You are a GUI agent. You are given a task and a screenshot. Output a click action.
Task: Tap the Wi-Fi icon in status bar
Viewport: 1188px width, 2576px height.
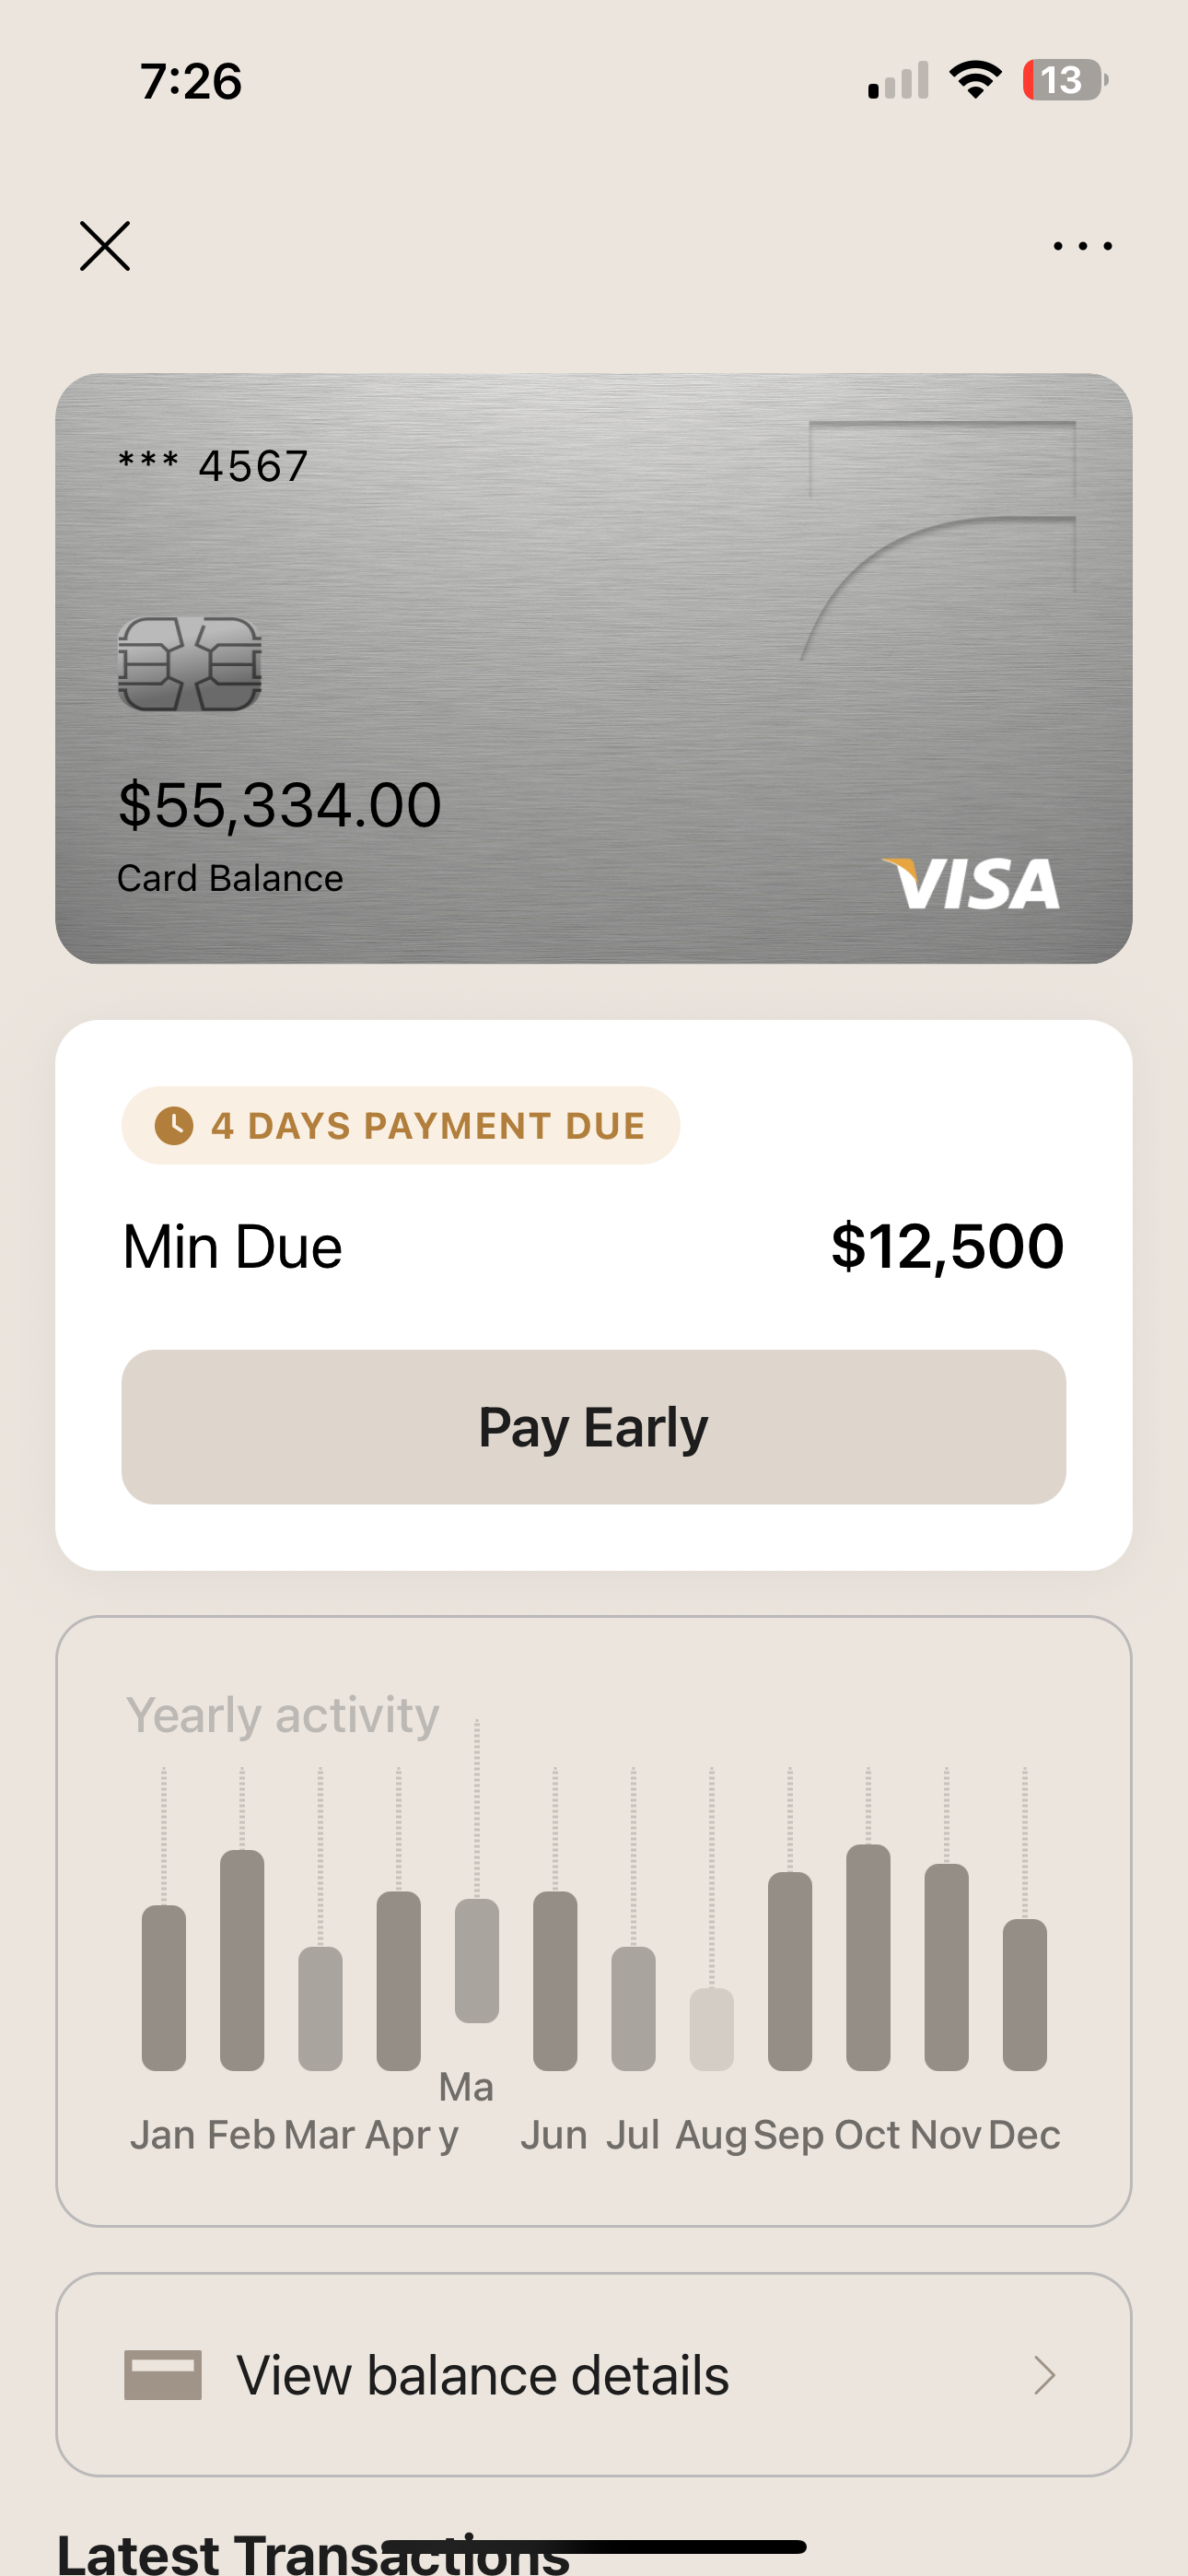click(975, 80)
